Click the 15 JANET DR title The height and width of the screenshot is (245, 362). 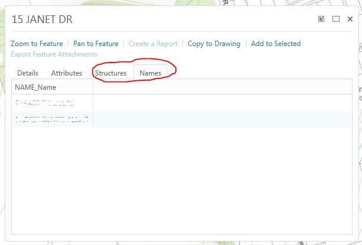tap(43, 19)
